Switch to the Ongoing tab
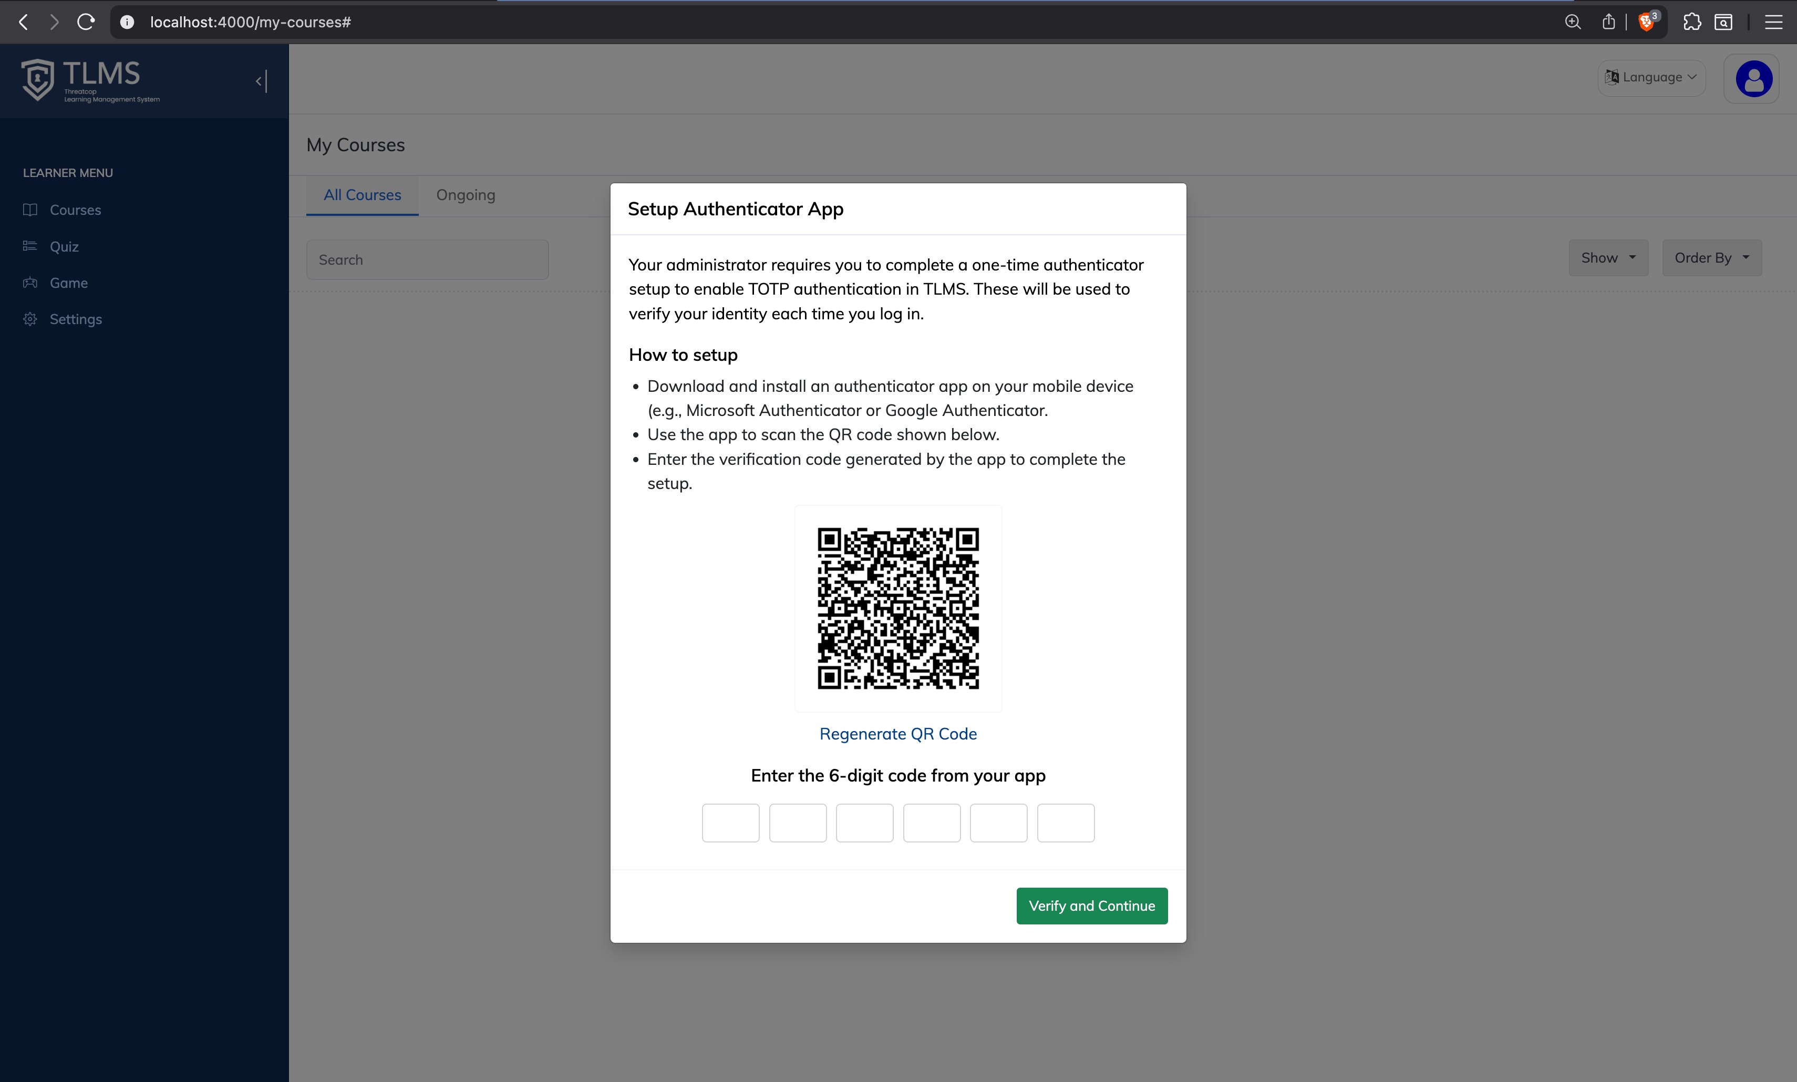 [x=466, y=195]
